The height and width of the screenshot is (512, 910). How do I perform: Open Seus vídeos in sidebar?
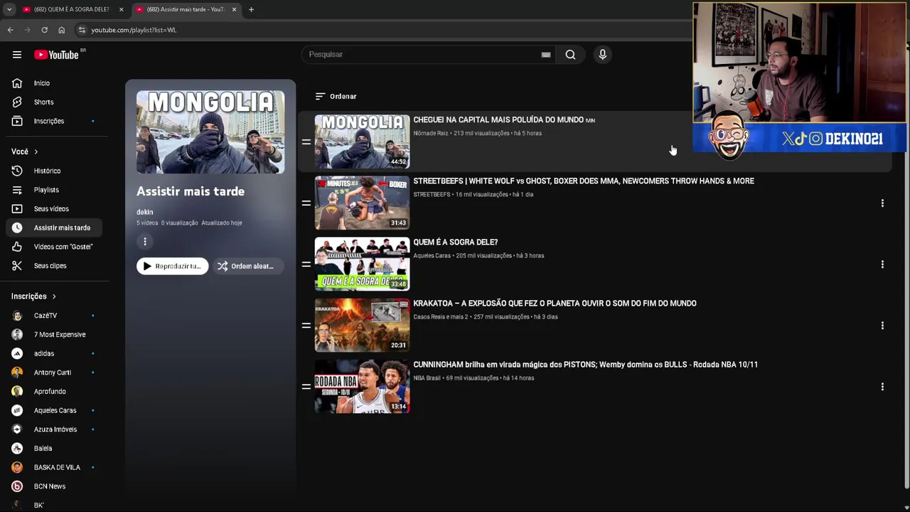point(55,209)
